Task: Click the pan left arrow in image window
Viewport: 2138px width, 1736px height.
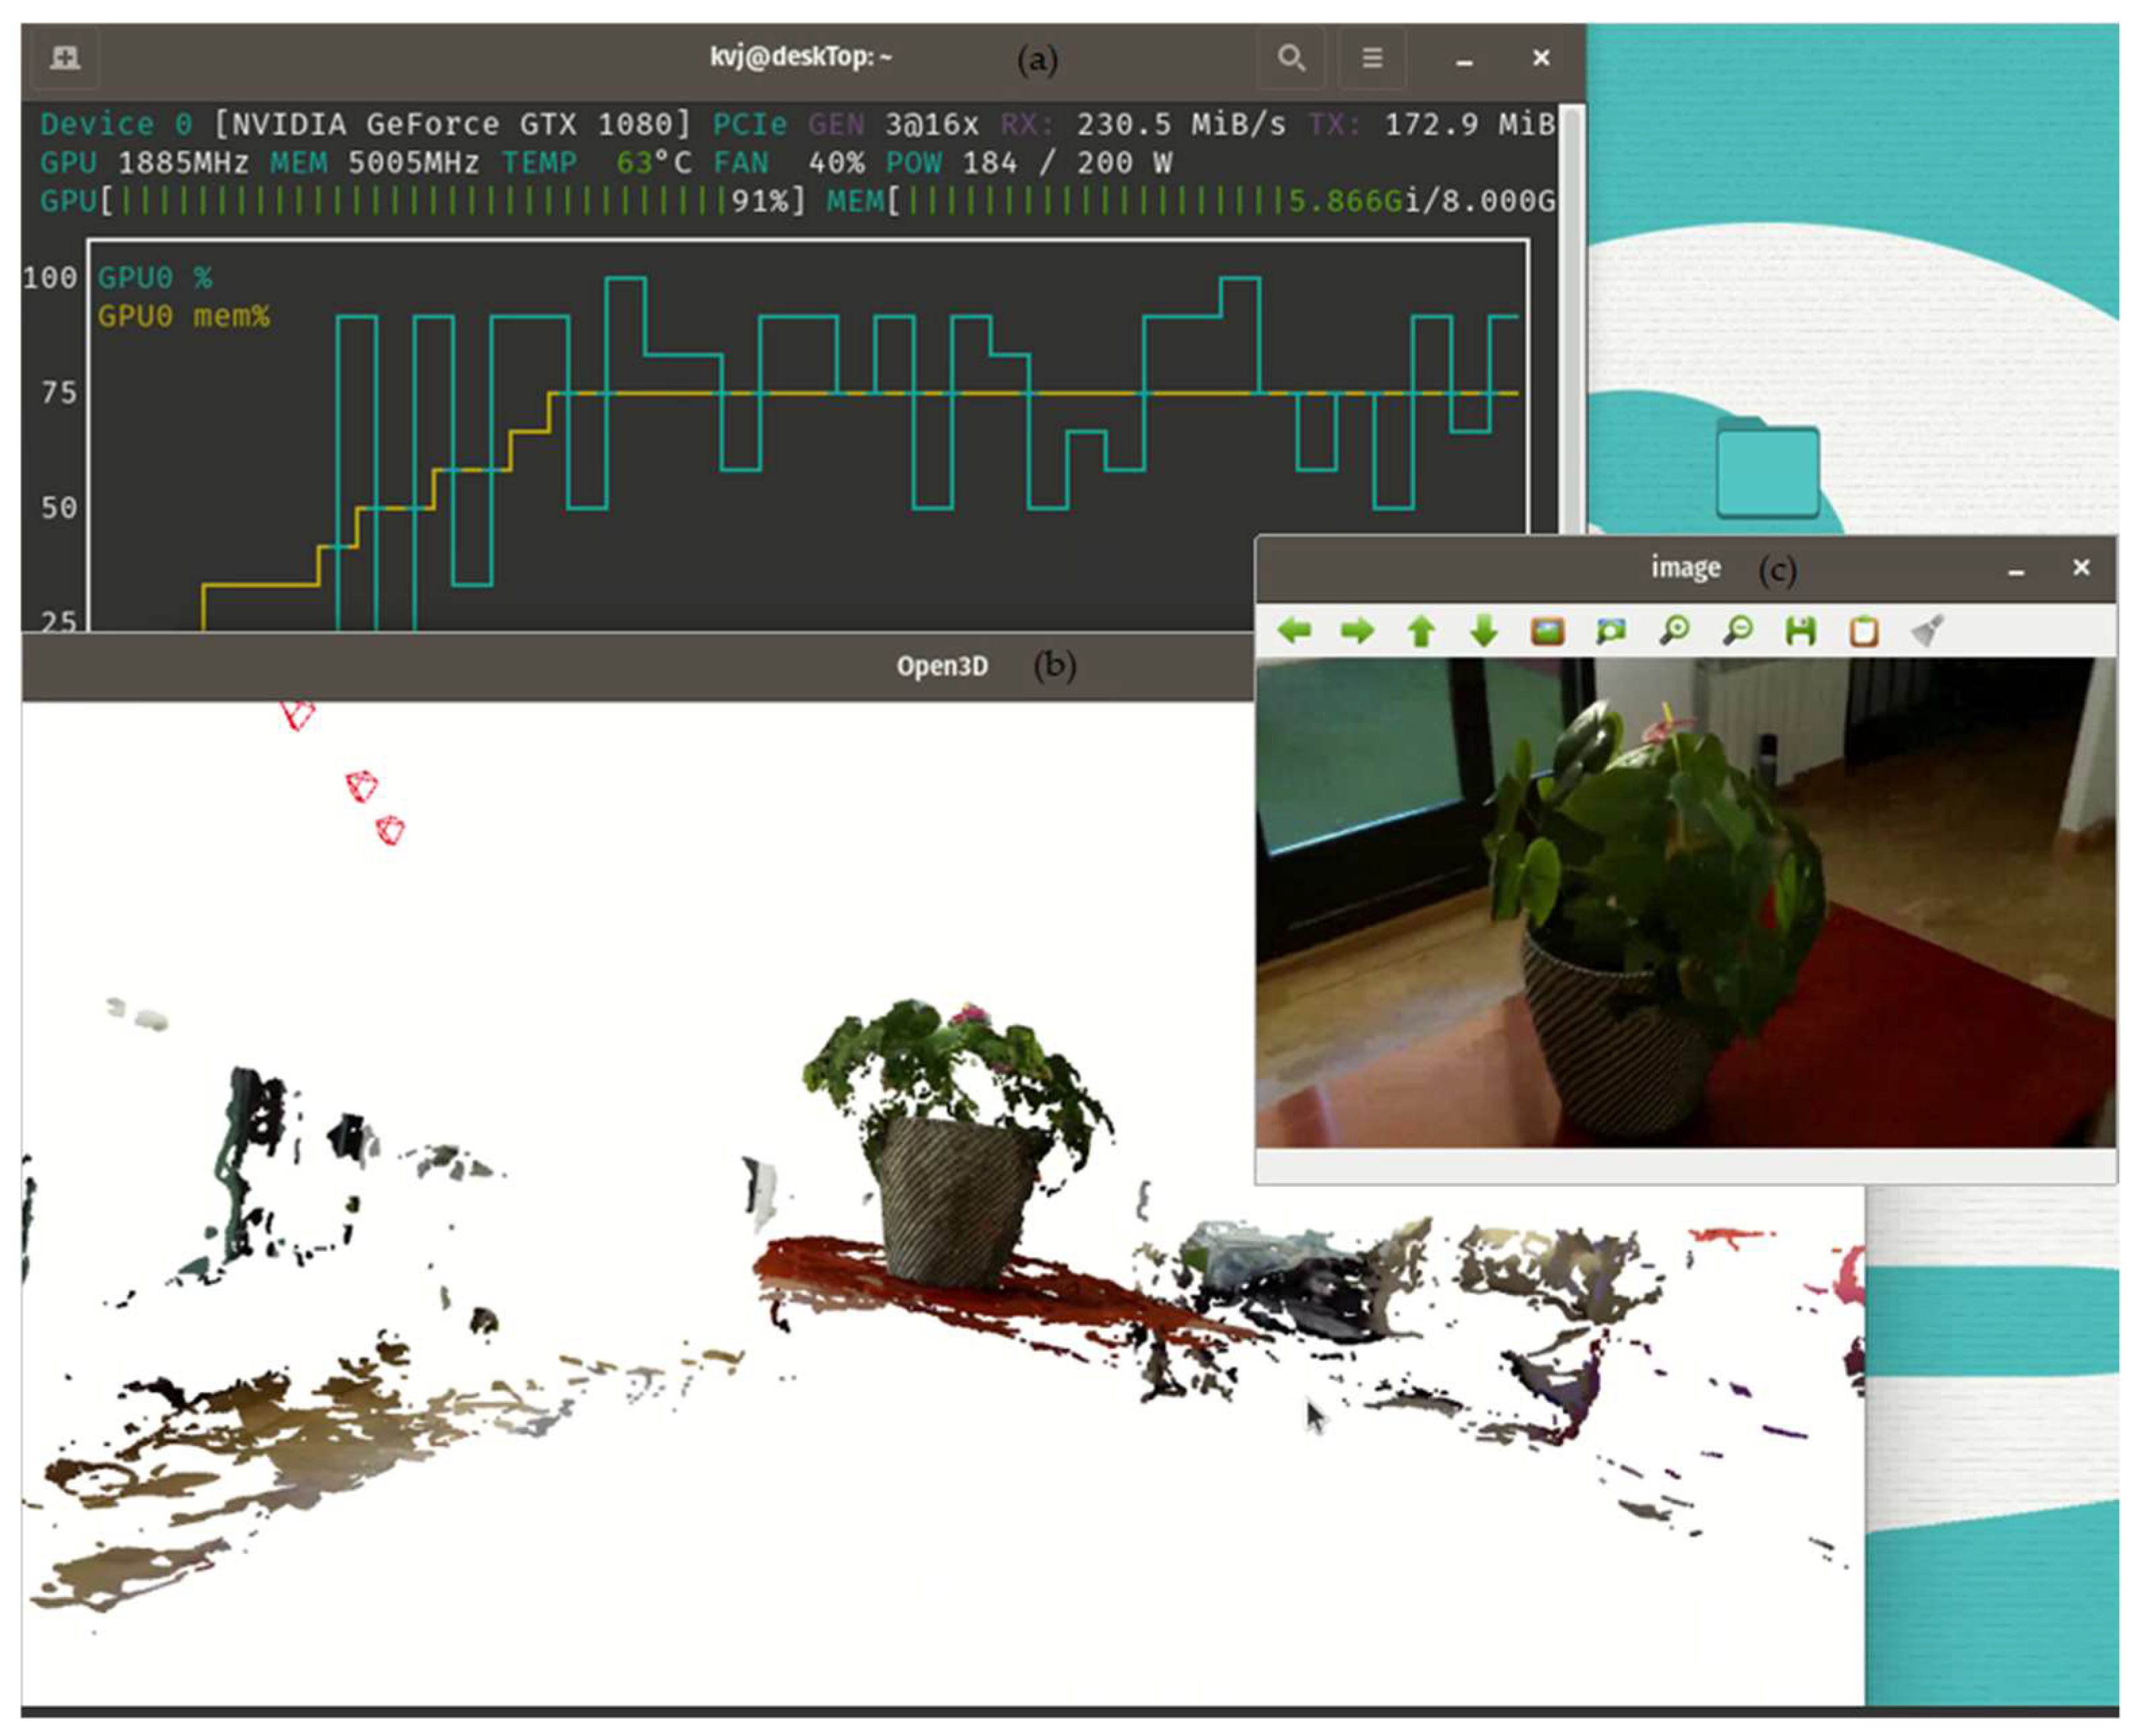Action: point(1295,630)
